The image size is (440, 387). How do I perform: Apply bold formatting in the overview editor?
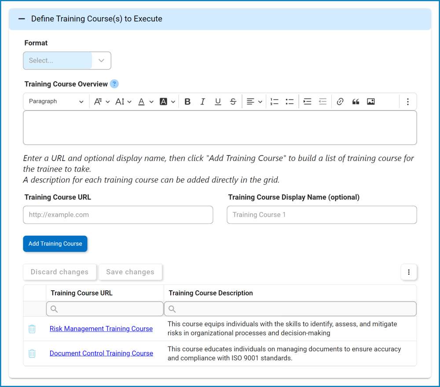coord(187,101)
